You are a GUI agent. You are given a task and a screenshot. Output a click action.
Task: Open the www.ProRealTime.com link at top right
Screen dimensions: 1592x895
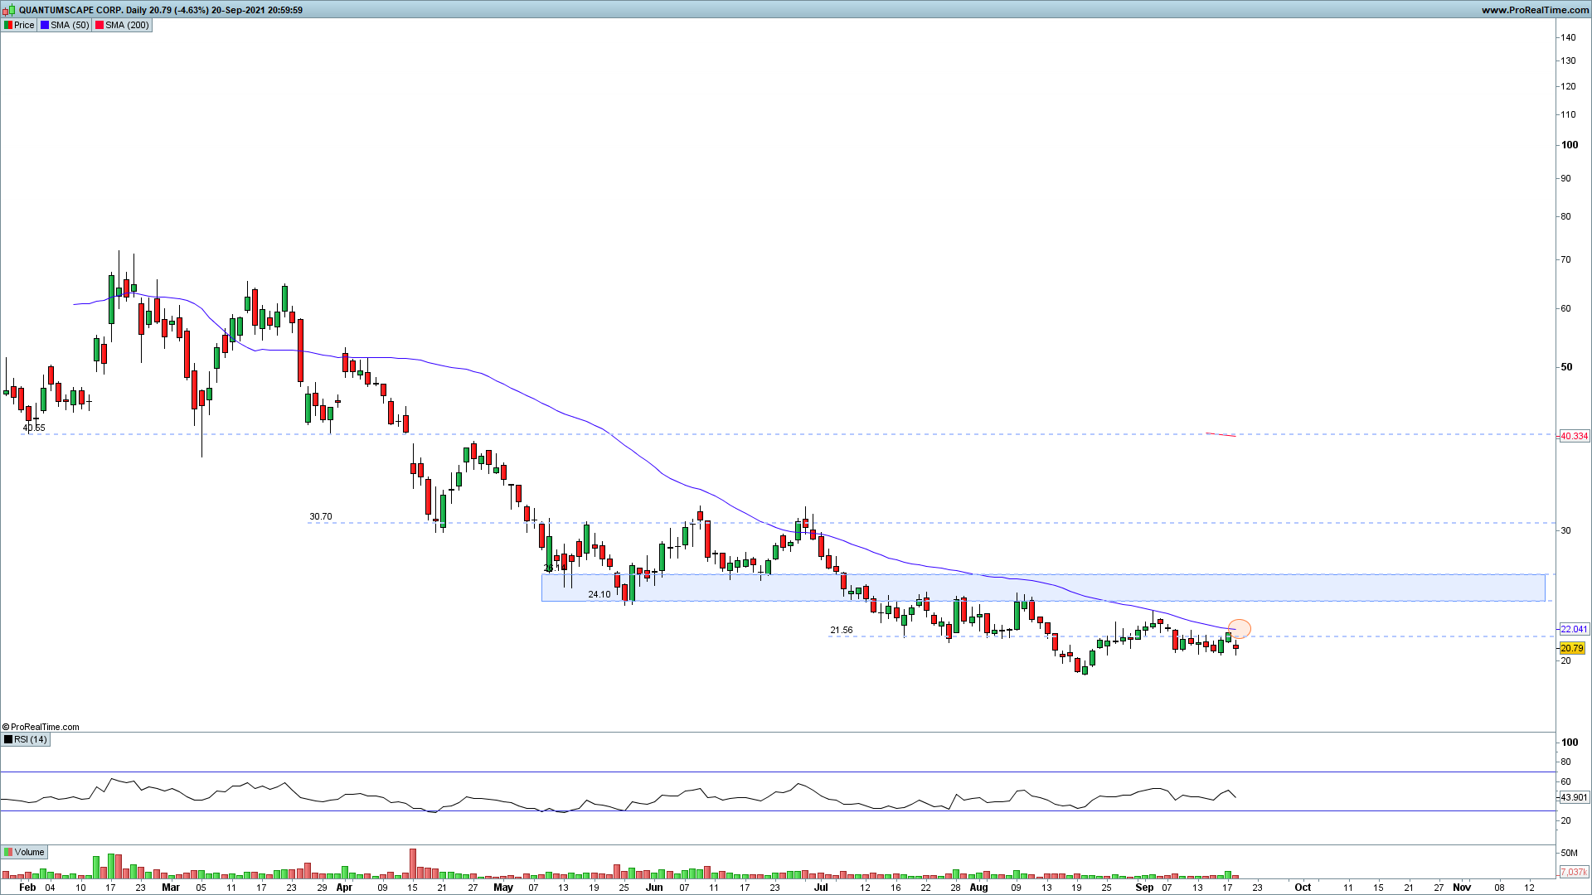(1534, 10)
